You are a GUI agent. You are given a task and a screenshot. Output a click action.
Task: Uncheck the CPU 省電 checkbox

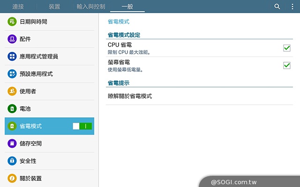click(287, 48)
